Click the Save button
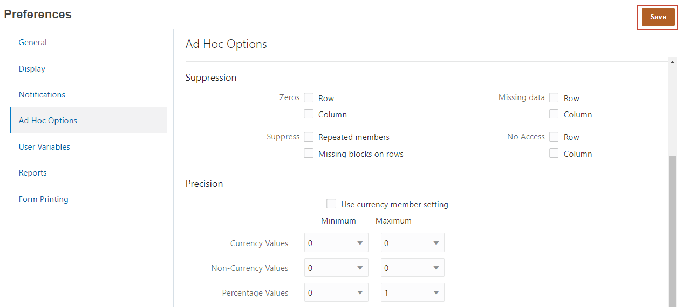Screen dimensions: 689x307 658,17
